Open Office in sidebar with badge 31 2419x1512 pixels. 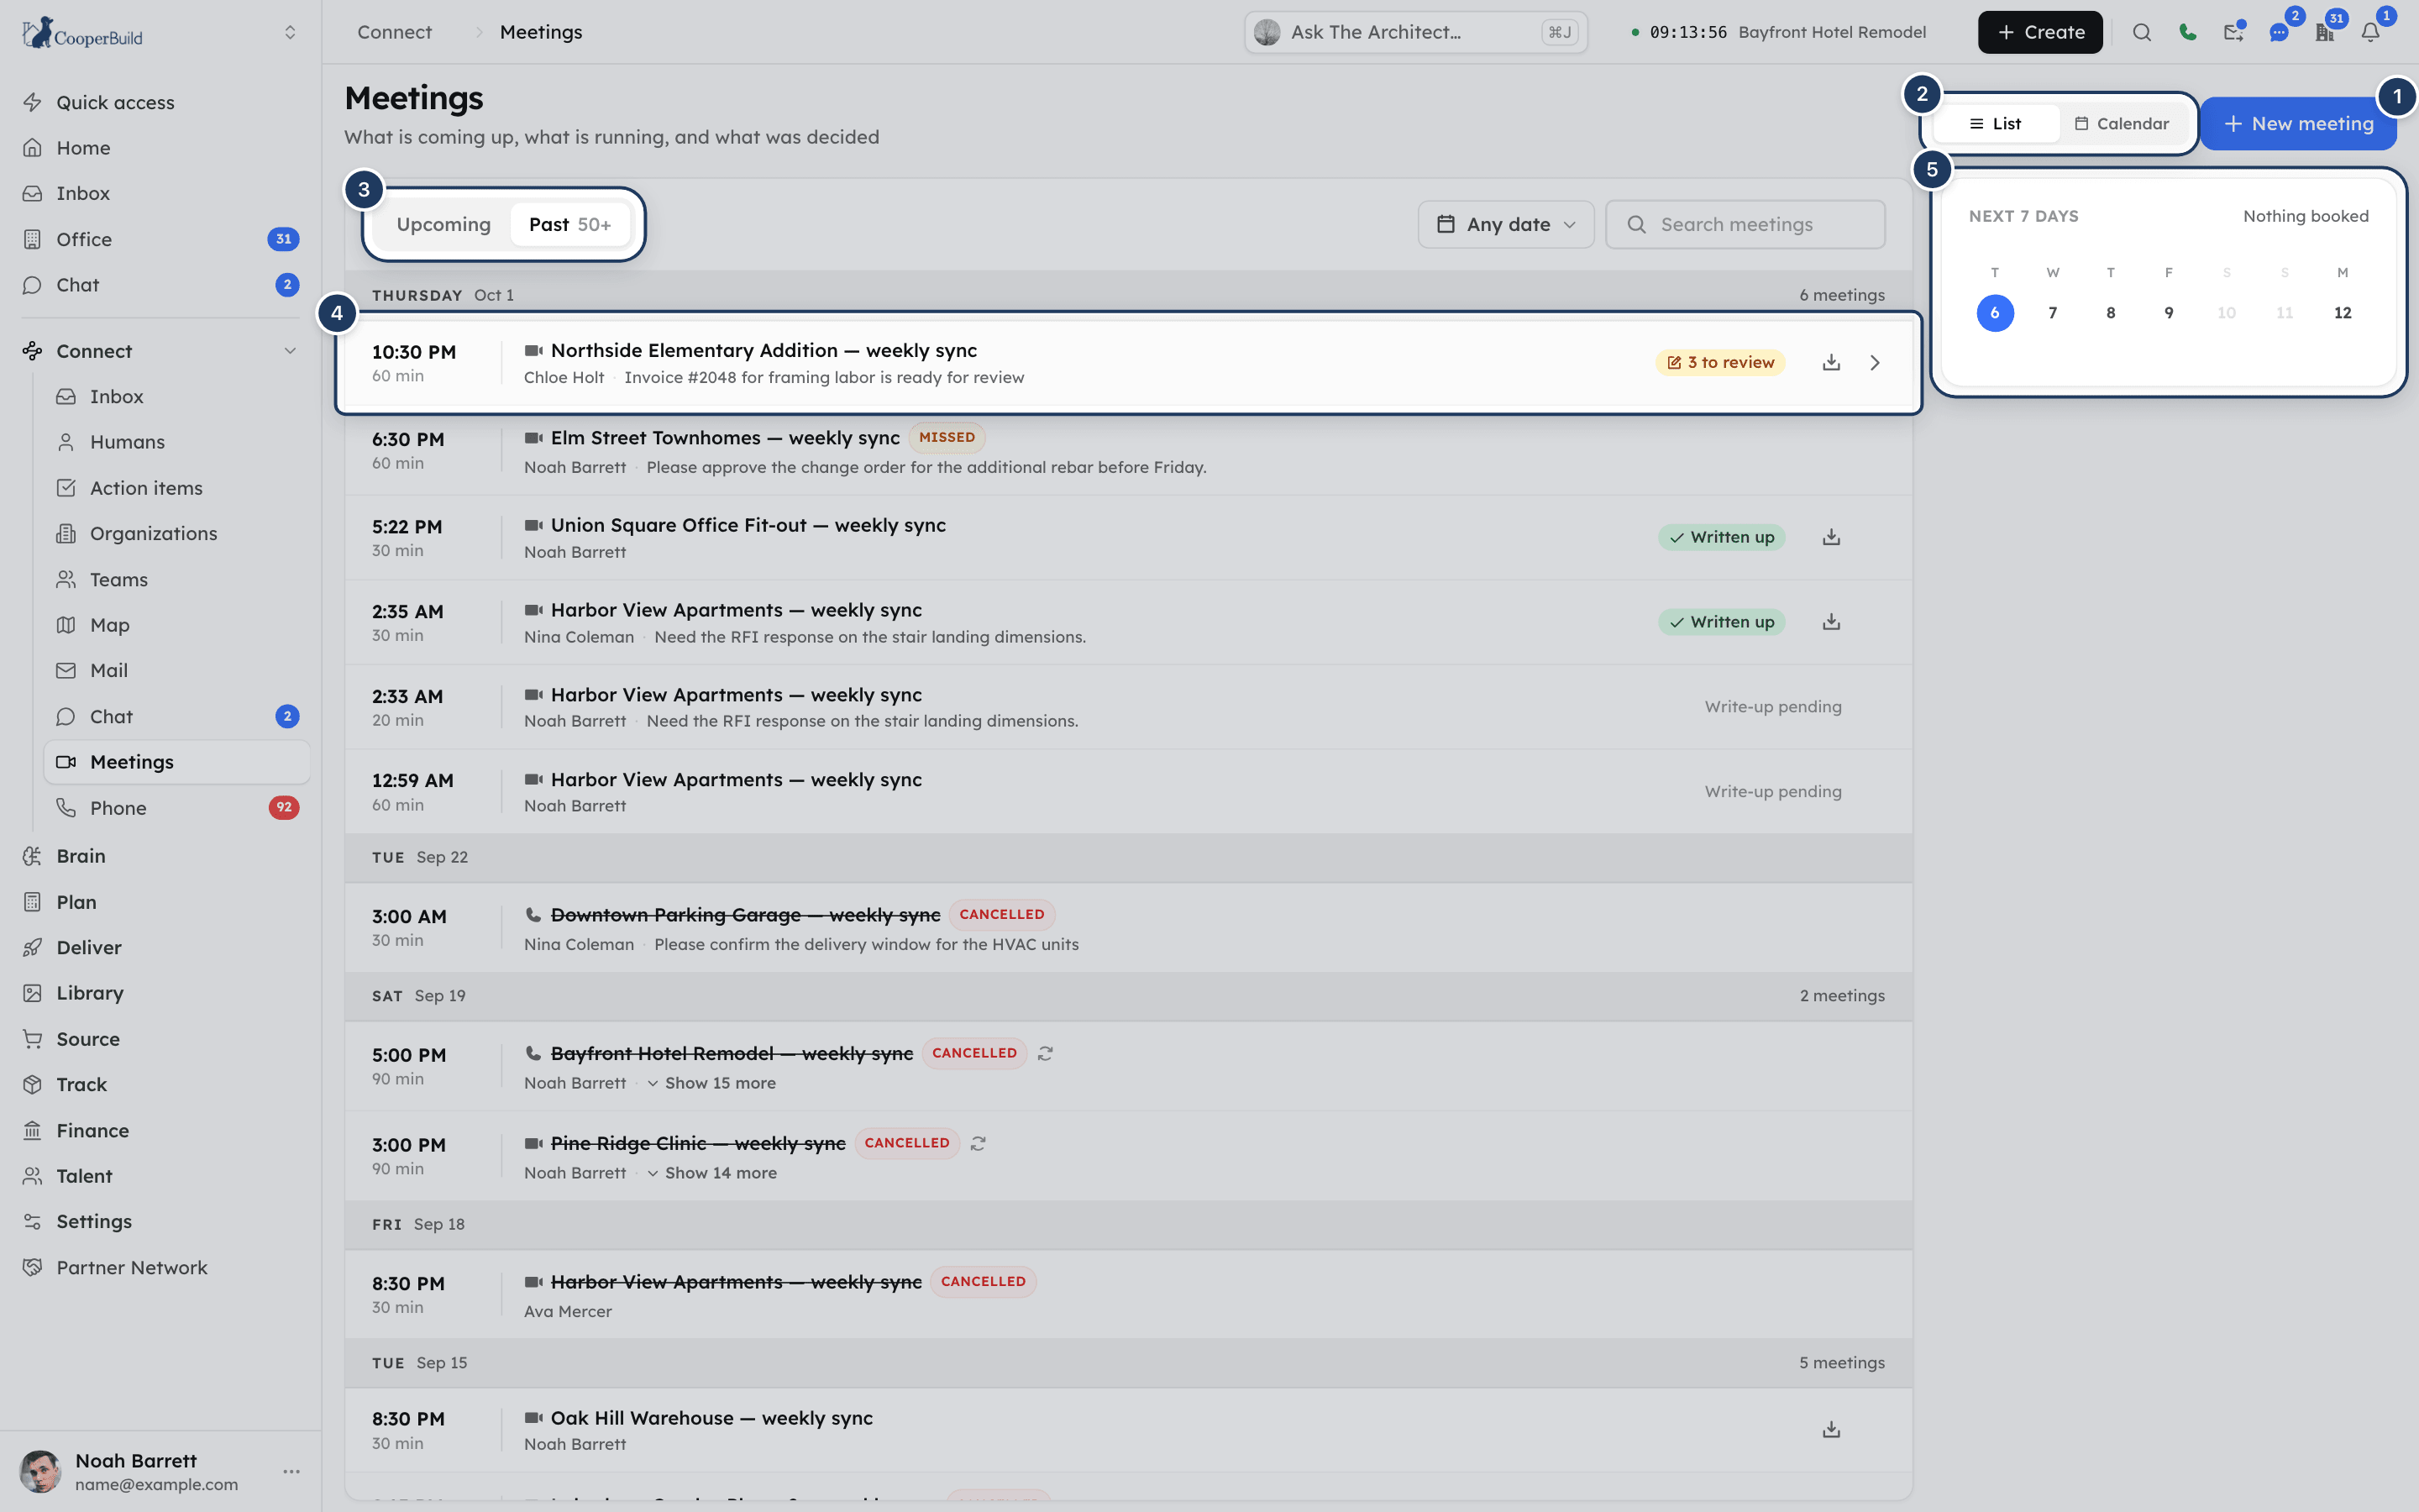pos(160,239)
